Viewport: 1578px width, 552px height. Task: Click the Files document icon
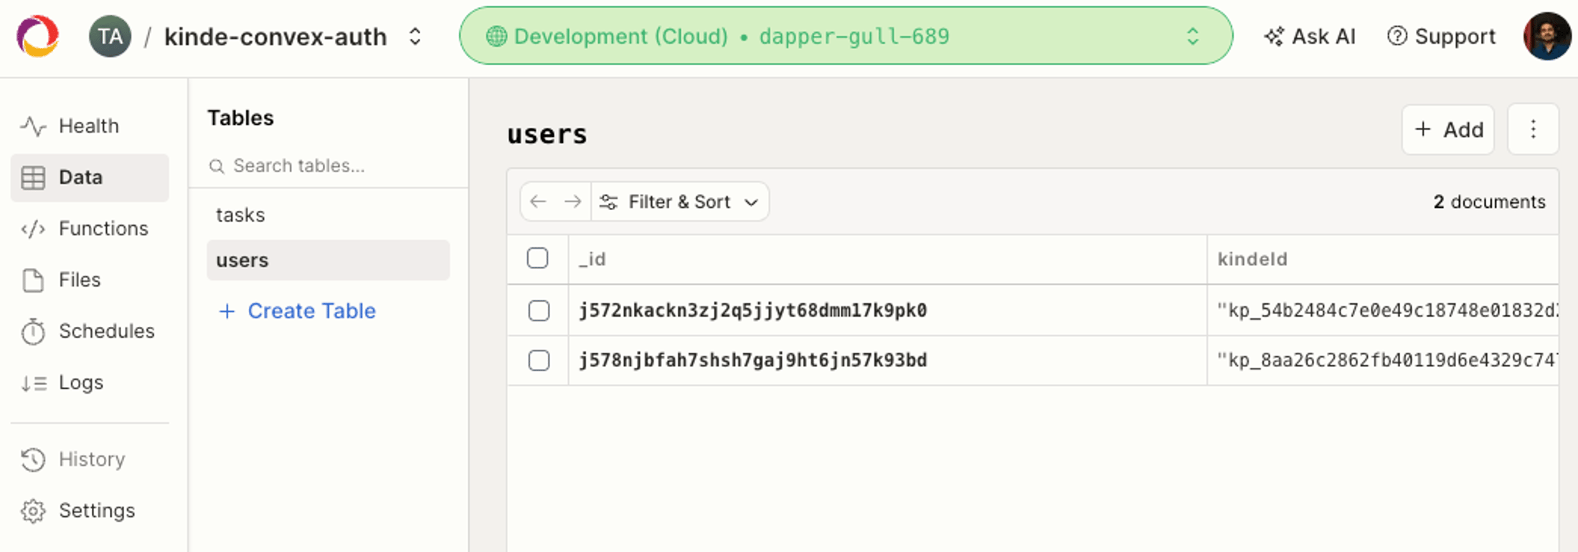[33, 280]
